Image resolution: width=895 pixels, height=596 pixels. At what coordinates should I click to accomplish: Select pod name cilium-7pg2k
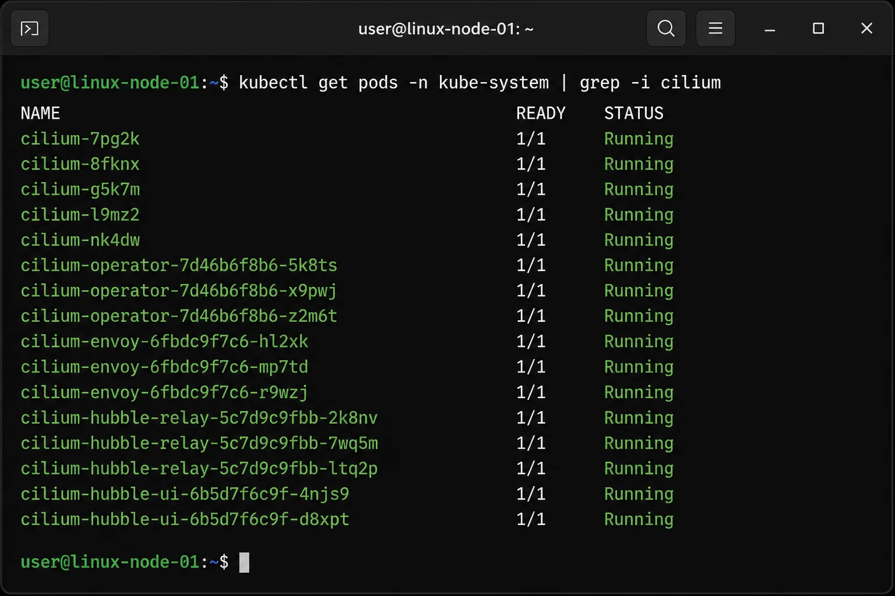click(80, 139)
